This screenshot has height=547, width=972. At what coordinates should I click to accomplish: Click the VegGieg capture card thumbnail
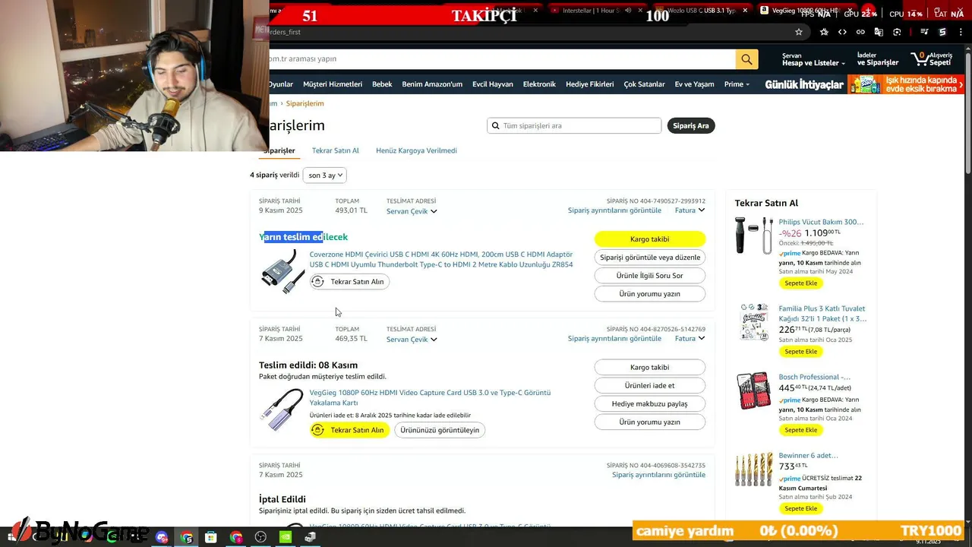282,410
